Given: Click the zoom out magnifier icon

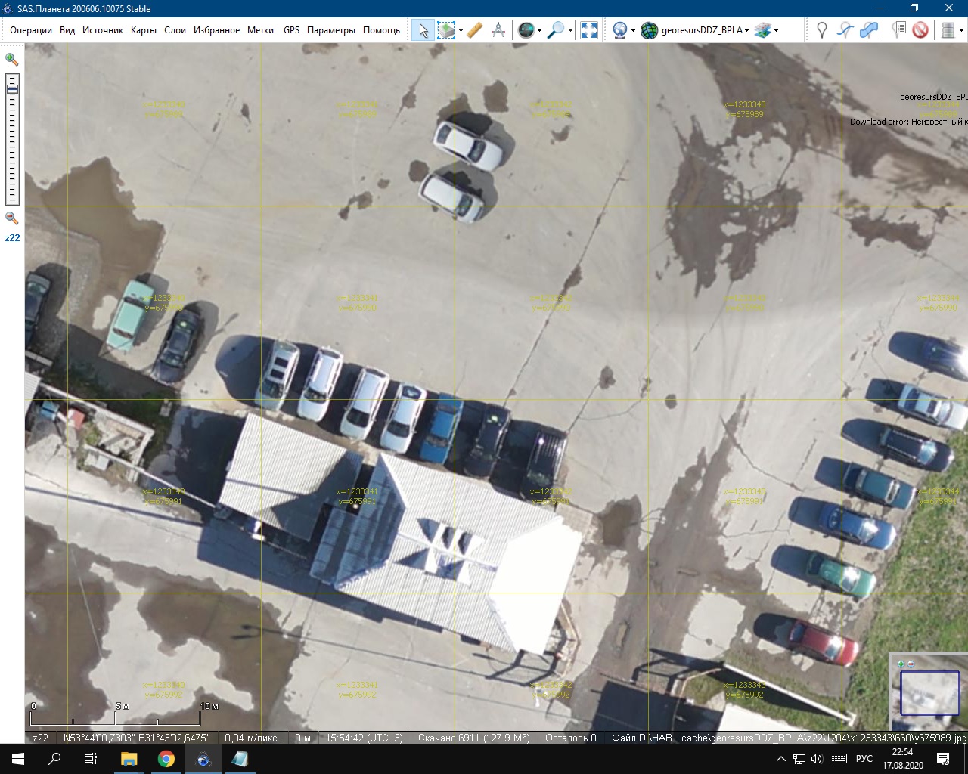Looking at the screenshot, I should tap(12, 218).
